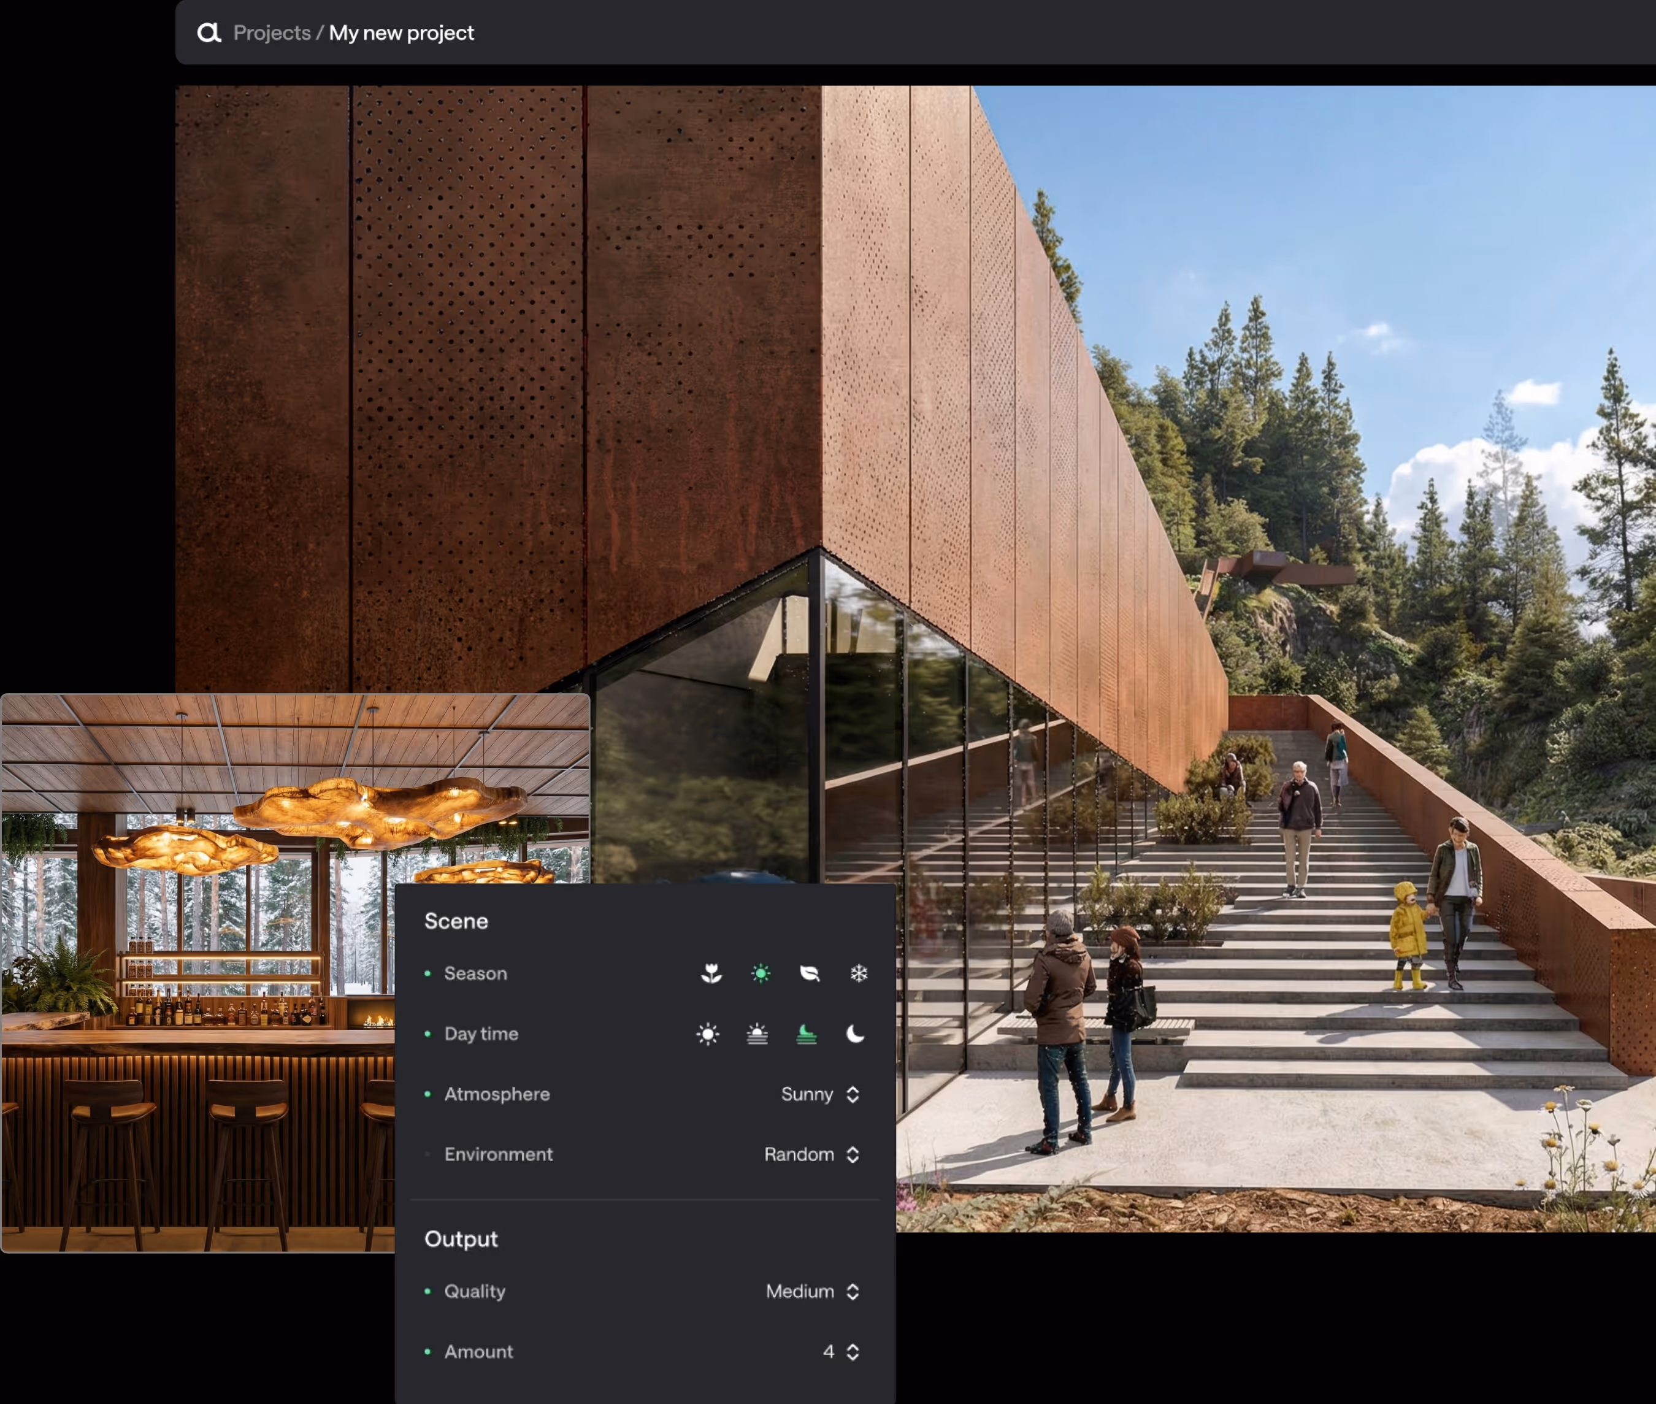Open the Atmosphere Sunny dropdown
Image resolution: width=1656 pixels, height=1404 pixels.
(x=819, y=1094)
